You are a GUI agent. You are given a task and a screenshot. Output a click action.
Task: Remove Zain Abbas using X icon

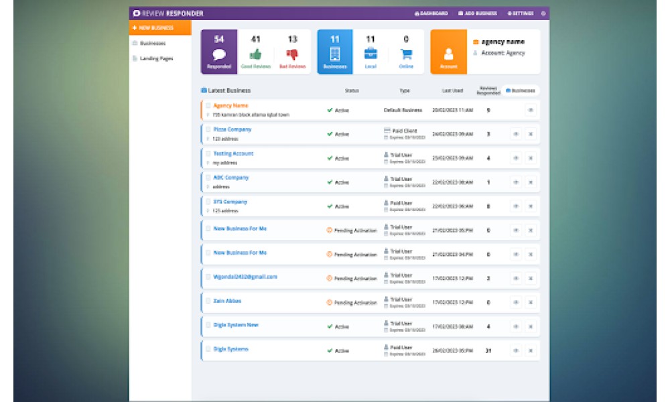(530, 302)
